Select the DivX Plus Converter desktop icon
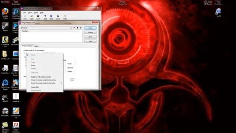236x133 pixels. click(x=15, y=13)
